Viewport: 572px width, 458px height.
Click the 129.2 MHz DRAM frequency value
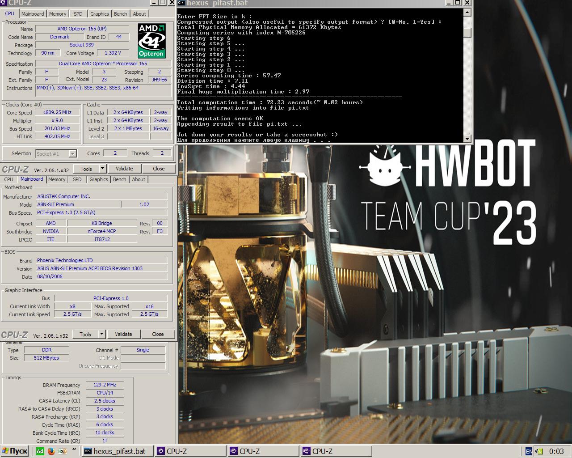point(105,385)
